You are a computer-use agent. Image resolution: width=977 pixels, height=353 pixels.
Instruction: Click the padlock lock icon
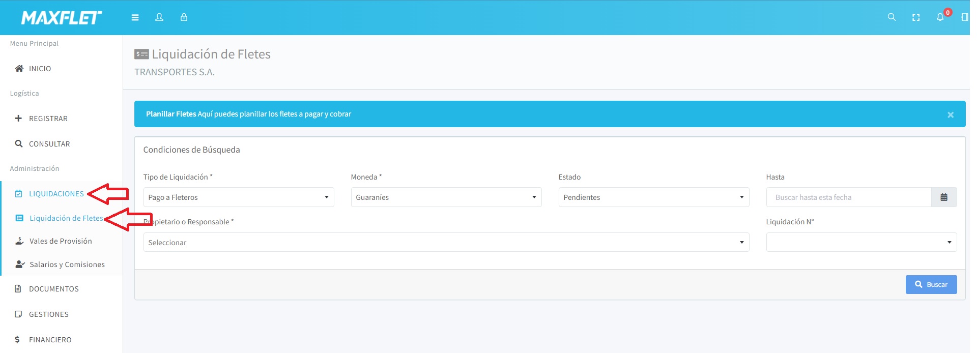(184, 17)
